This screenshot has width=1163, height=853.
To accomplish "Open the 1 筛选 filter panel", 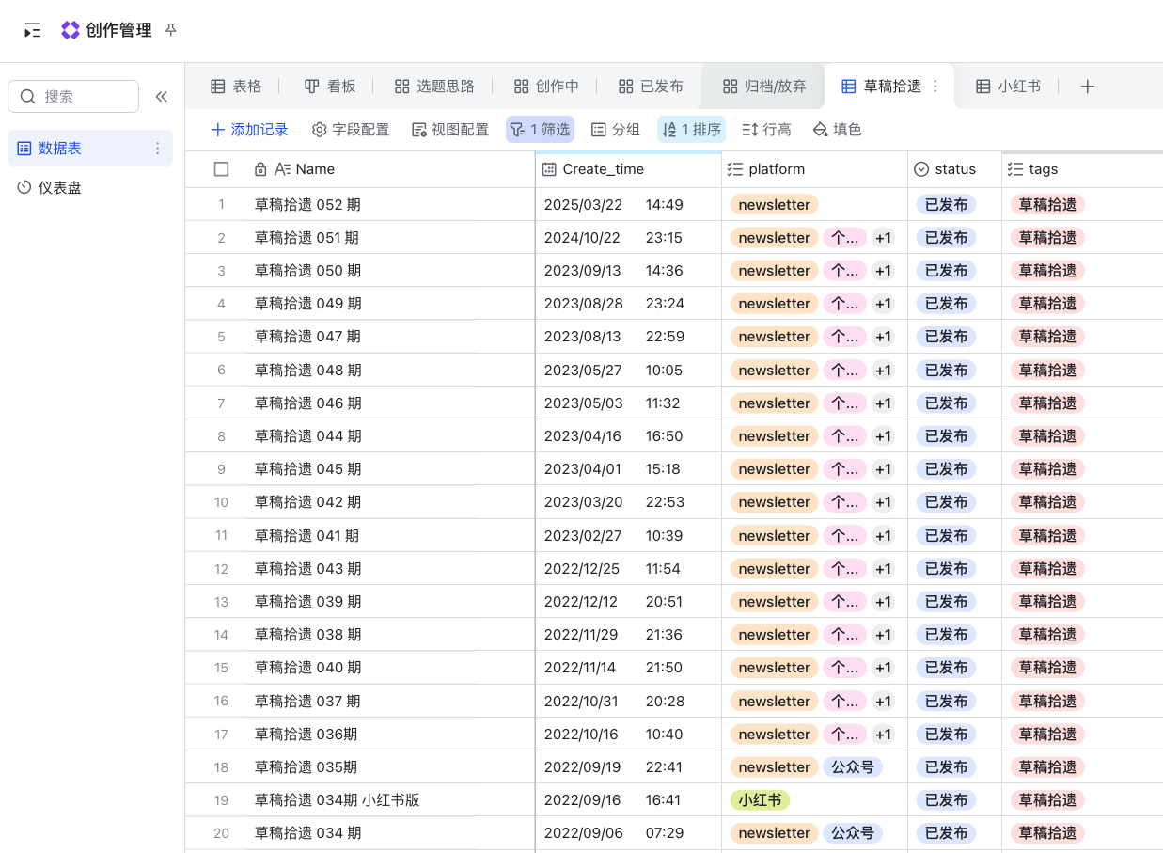I will click(540, 130).
